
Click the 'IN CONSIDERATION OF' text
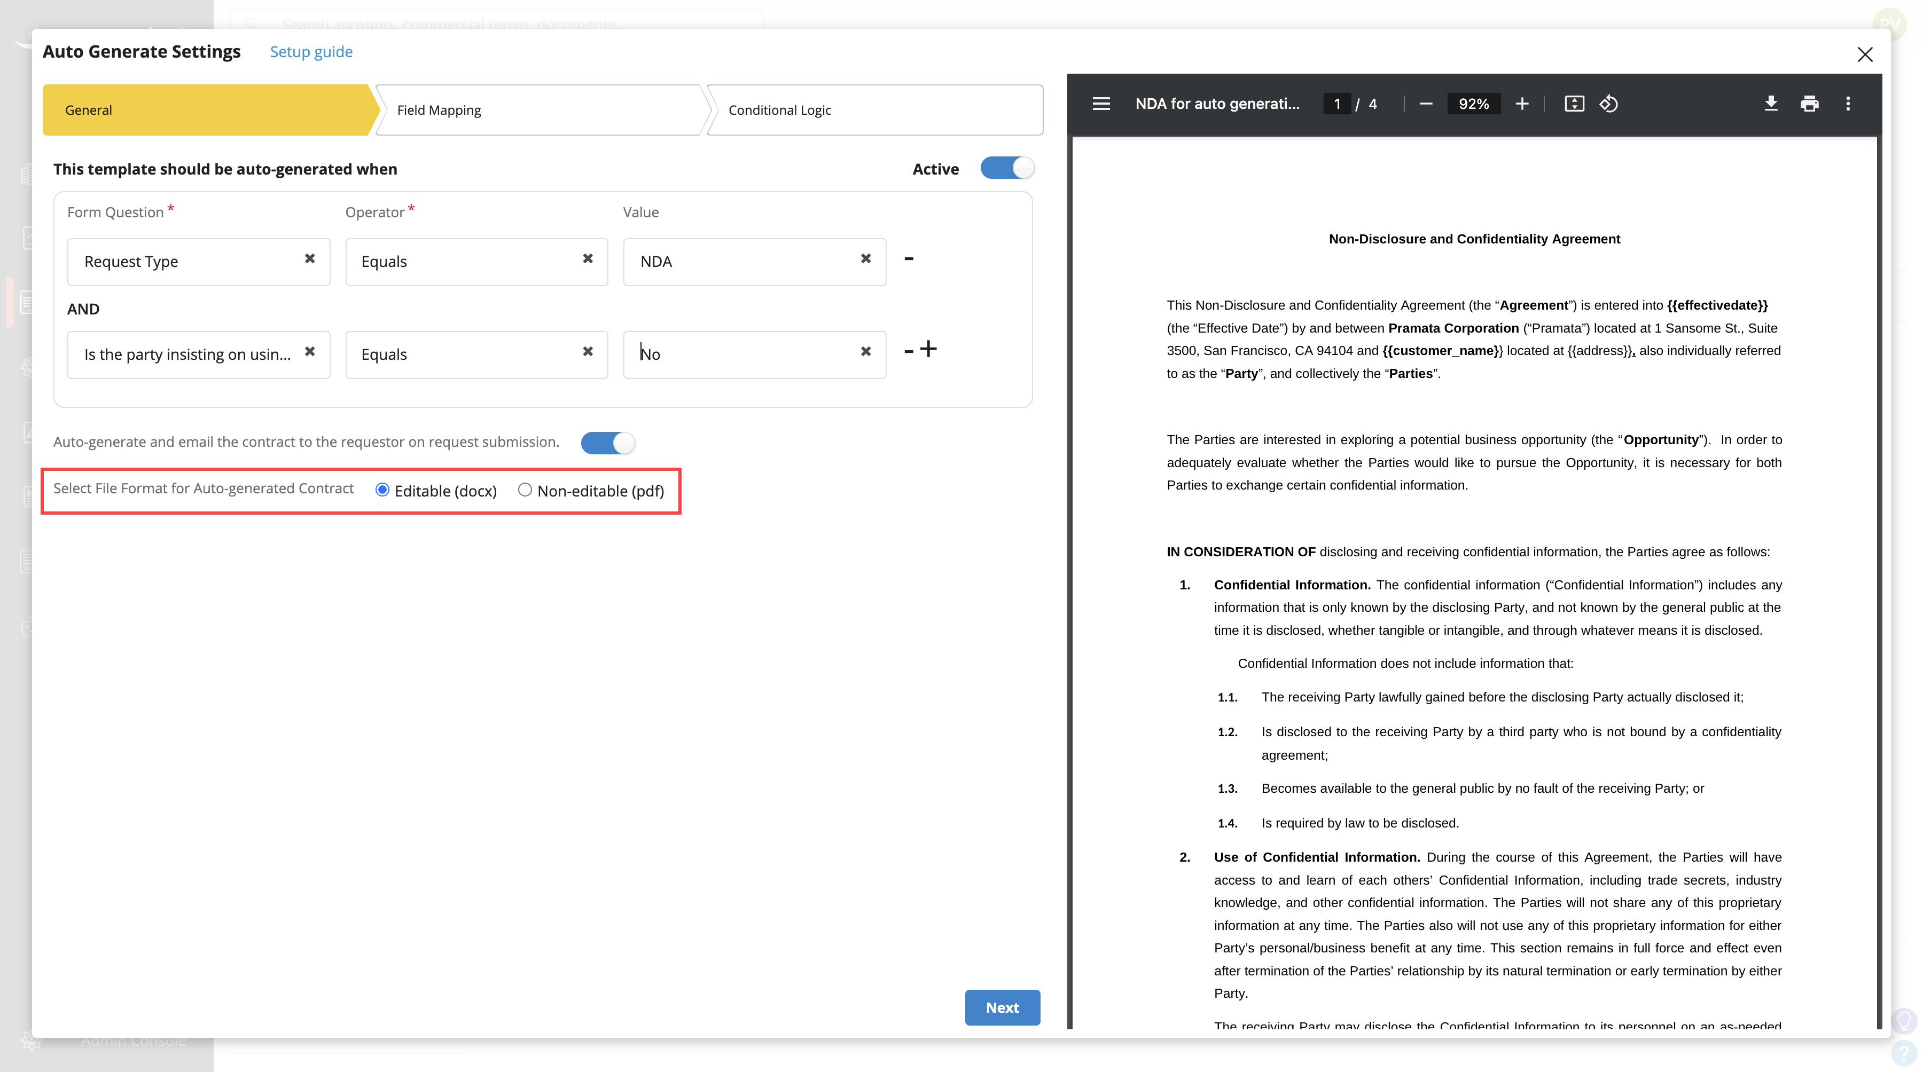[1241, 552]
